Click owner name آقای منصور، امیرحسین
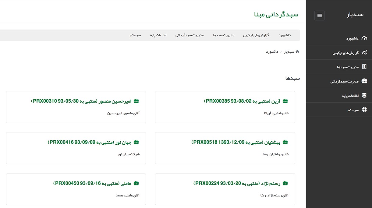372x208 pixels. (x=123, y=113)
